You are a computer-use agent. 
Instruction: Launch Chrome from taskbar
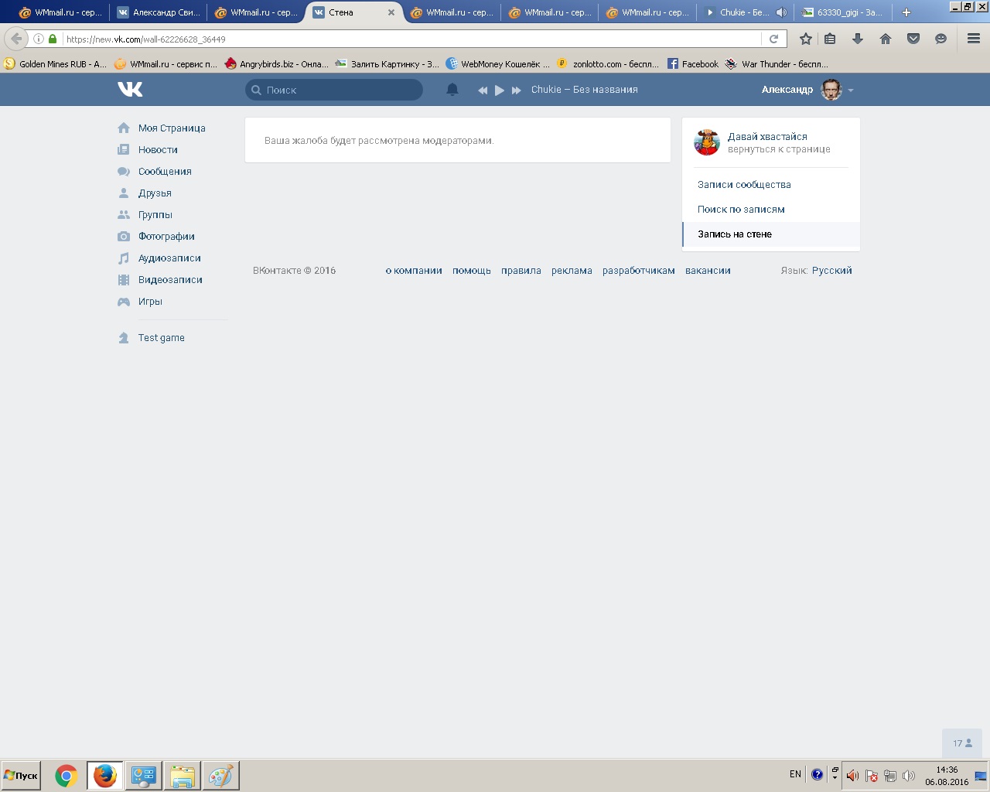(x=67, y=776)
